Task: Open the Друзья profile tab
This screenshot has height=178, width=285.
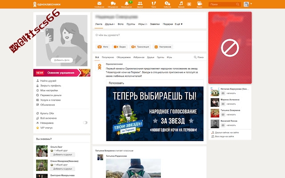Action: 110,24
